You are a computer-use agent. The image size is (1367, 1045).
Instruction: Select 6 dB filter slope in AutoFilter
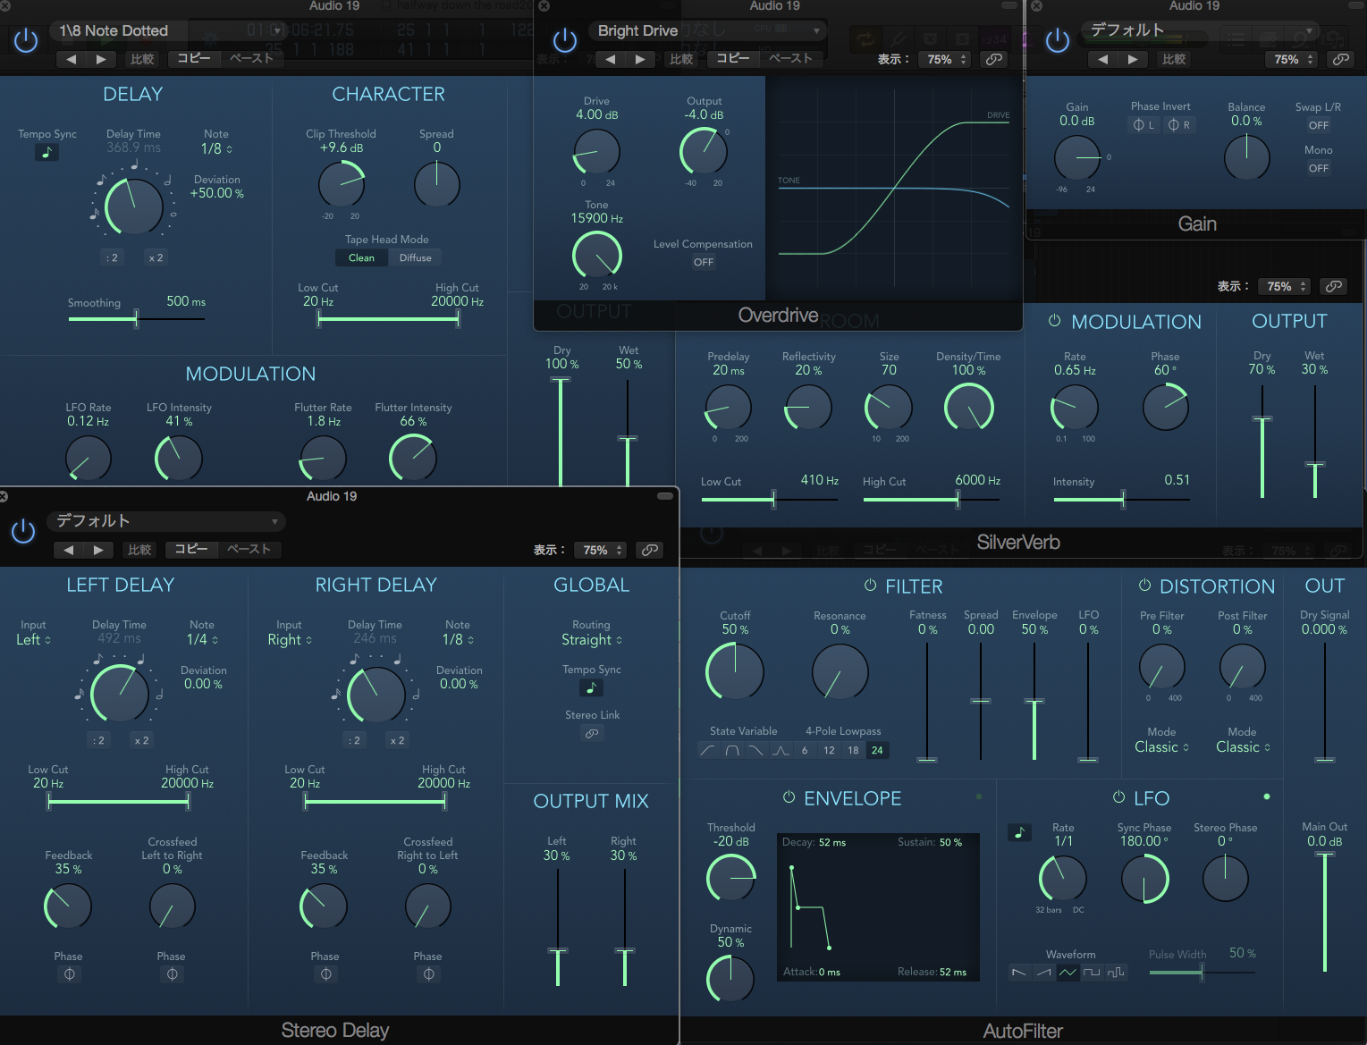[x=805, y=750]
